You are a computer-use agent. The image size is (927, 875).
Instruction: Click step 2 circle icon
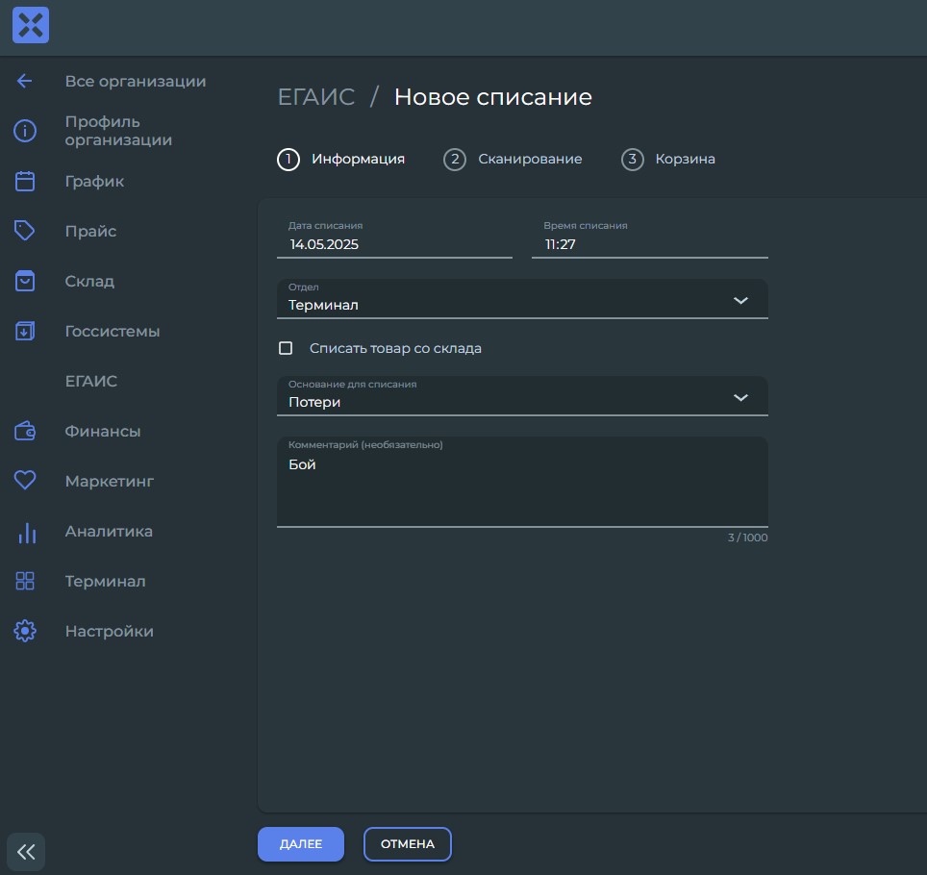point(455,159)
